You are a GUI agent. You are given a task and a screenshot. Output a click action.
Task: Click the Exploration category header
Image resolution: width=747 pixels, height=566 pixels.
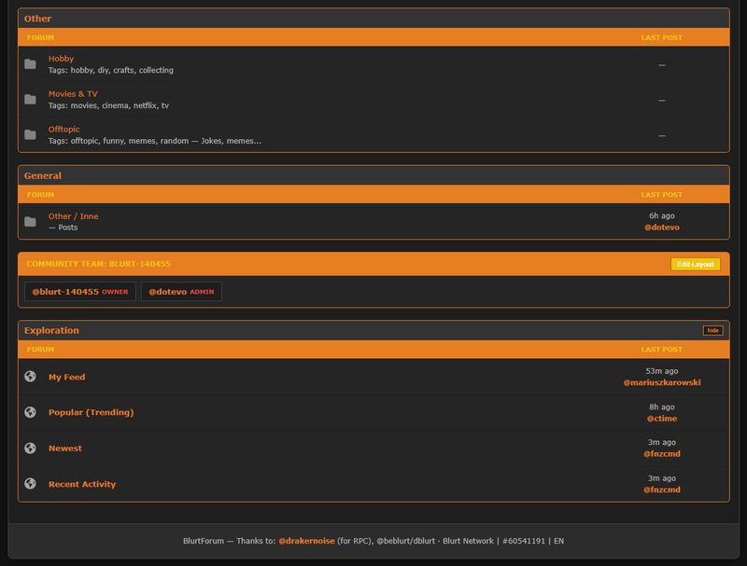pos(51,330)
